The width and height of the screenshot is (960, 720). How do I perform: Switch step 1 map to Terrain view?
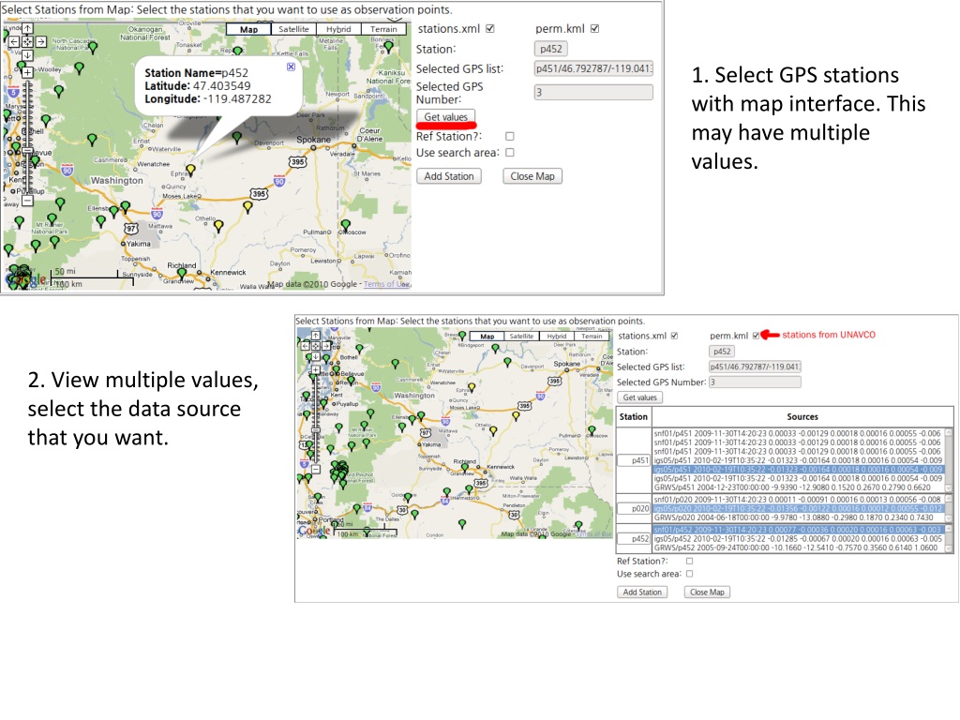tap(383, 29)
